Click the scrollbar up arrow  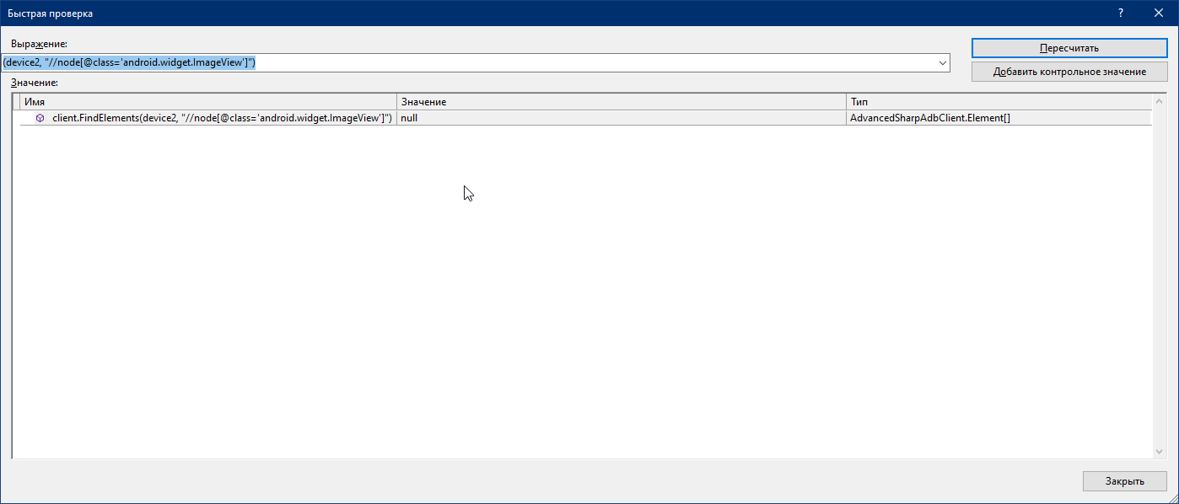[x=1159, y=100]
